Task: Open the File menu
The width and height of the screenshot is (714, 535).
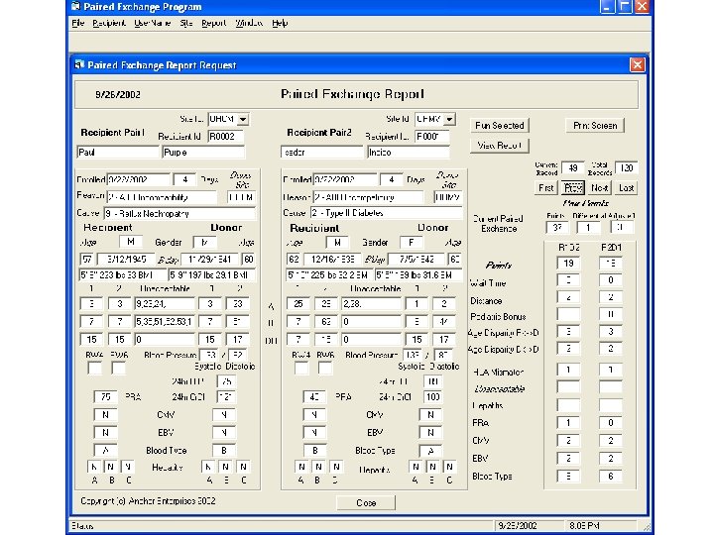Action: click(77, 23)
